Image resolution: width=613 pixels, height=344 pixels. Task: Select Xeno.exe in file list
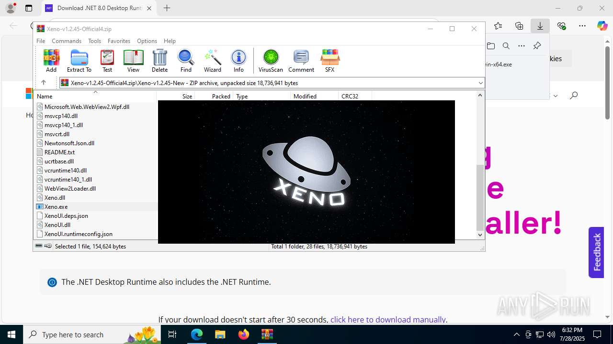coord(56,206)
